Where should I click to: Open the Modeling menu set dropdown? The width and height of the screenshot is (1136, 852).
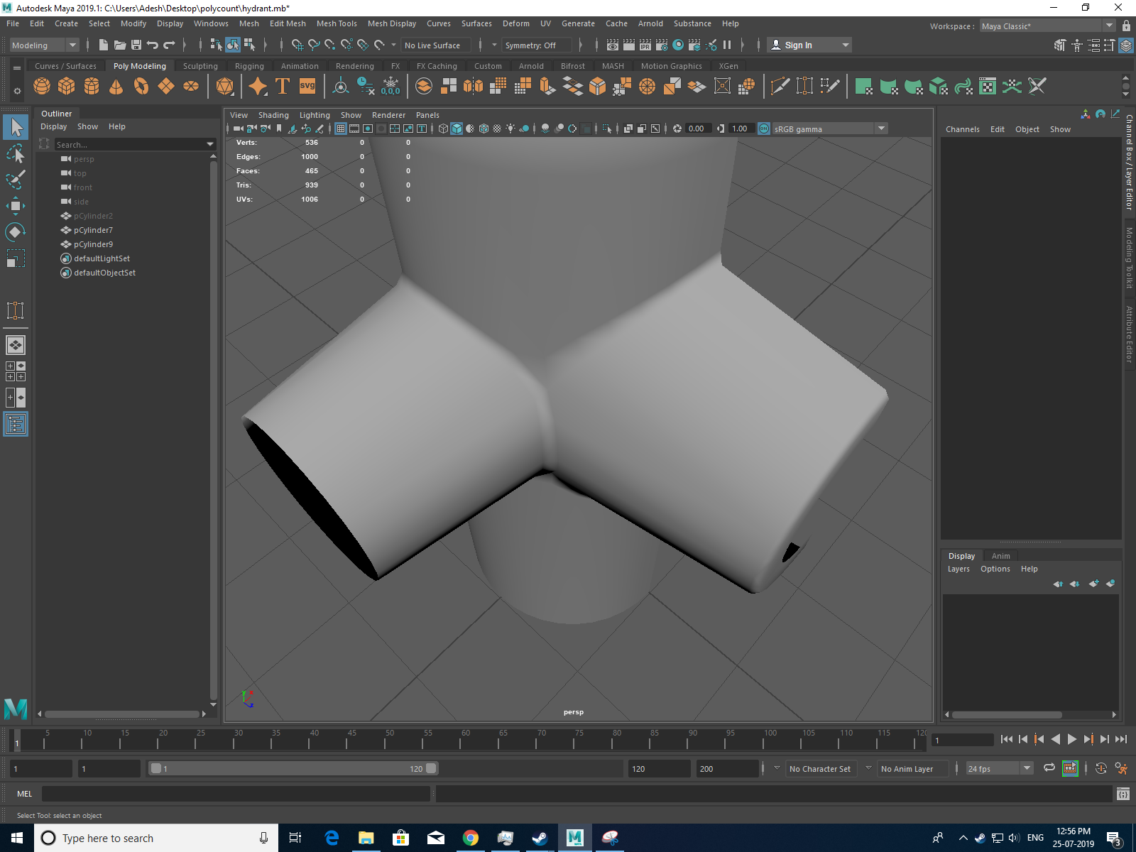pyautogui.click(x=45, y=45)
